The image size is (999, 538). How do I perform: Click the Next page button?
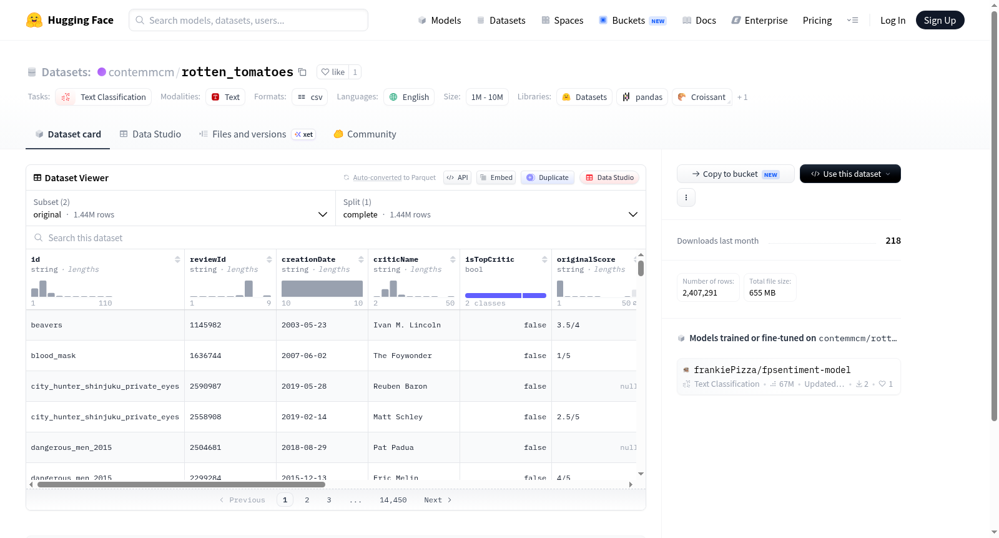tap(438, 500)
